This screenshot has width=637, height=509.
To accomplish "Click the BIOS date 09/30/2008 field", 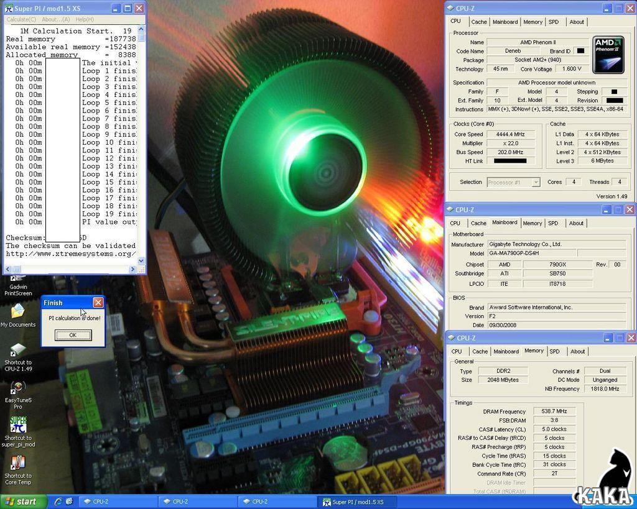I will coord(557,325).
